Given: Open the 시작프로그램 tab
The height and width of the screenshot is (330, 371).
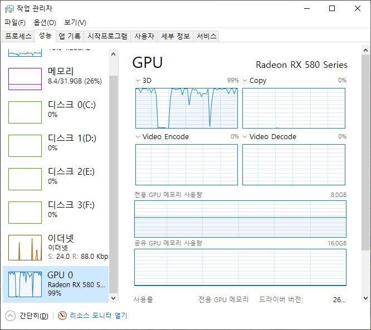Looking at the screenshot, I should pyautogui.click(x=107, y=36).
